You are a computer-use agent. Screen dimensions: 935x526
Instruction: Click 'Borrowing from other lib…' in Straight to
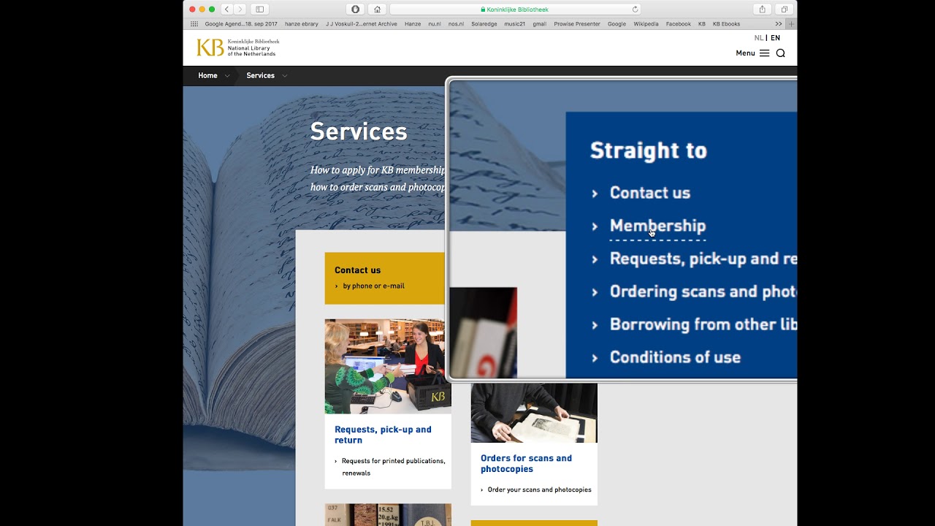(x=703, y=324)
